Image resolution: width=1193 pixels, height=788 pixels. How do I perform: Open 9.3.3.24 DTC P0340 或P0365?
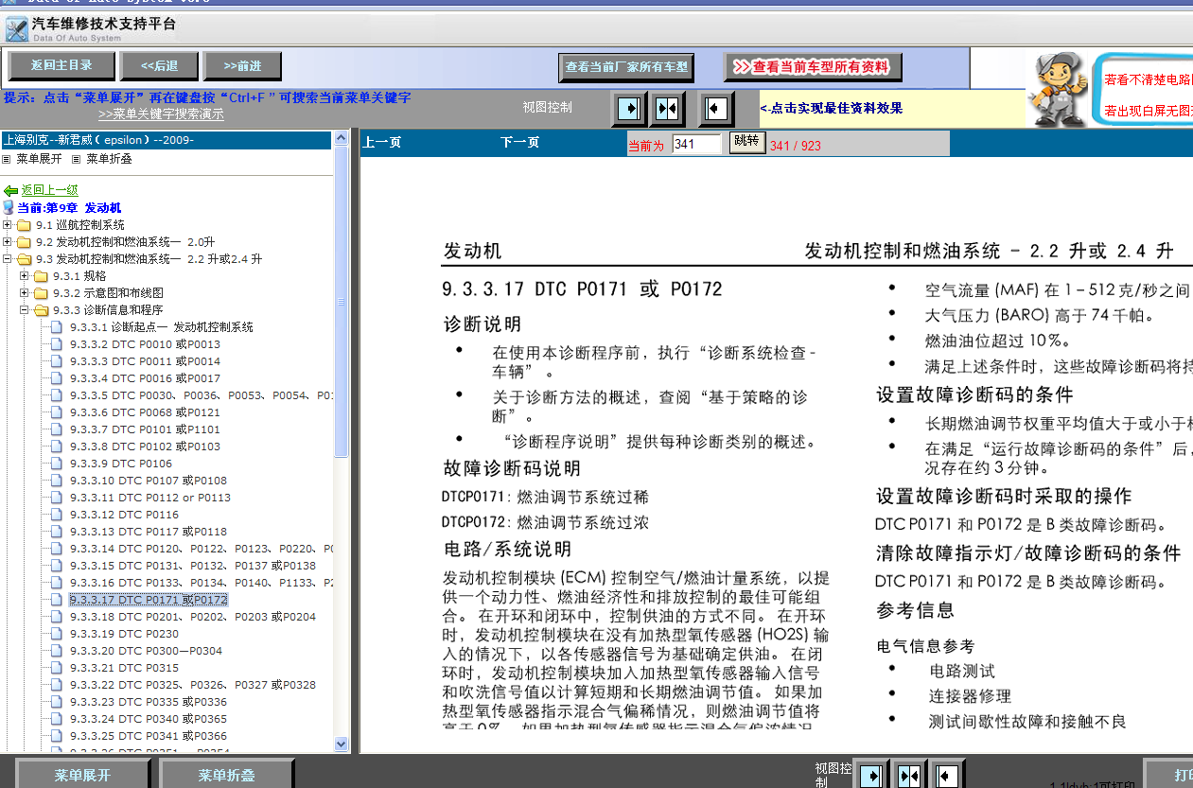coord(149,719)
